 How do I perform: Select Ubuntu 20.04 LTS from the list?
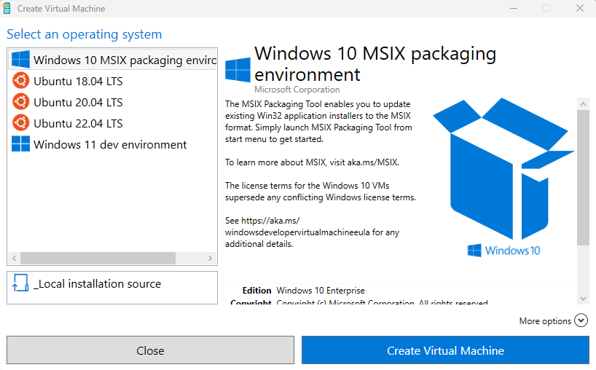click(x=78, y=102)
